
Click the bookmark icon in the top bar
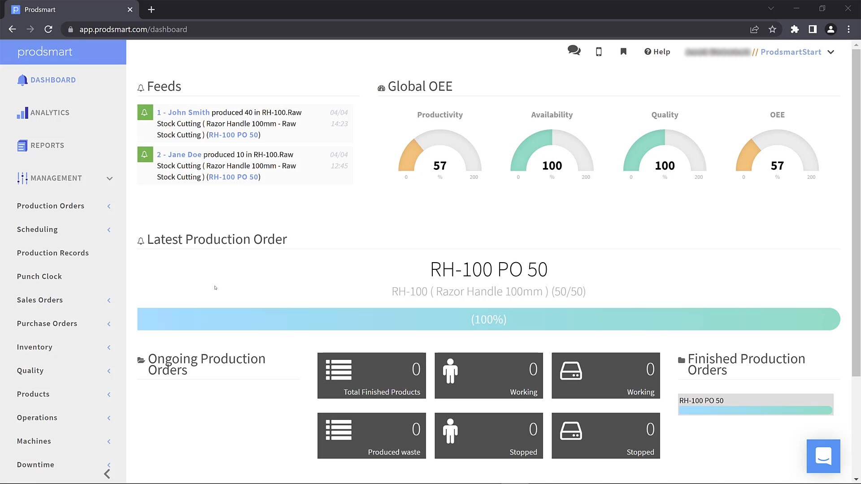[623, 52]
